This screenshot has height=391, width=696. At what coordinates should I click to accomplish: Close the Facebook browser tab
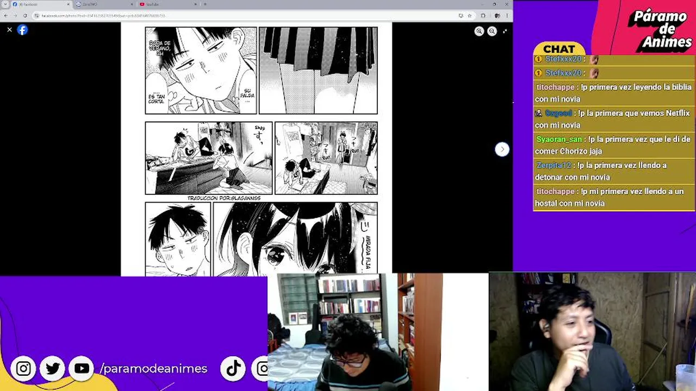click(69, 4)
